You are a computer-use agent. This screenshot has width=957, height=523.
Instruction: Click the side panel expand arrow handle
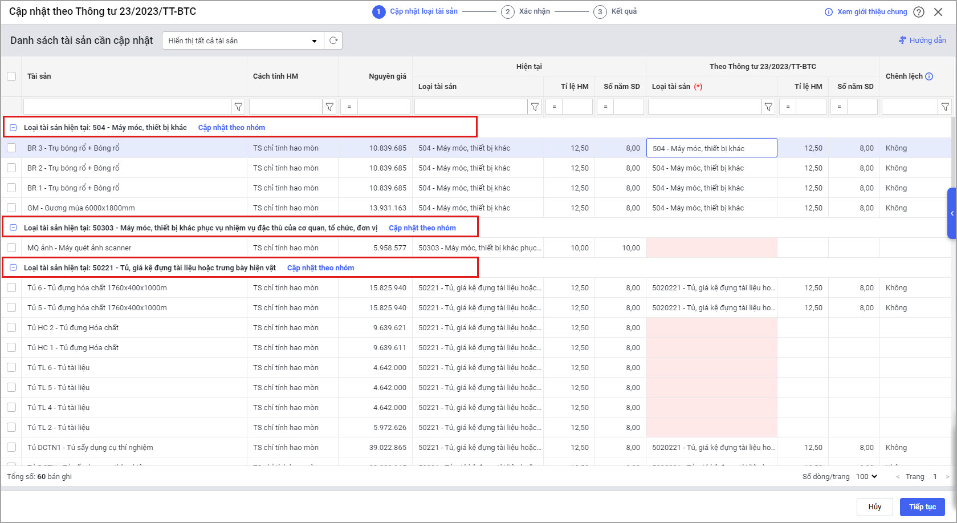[x=951, y=213]
